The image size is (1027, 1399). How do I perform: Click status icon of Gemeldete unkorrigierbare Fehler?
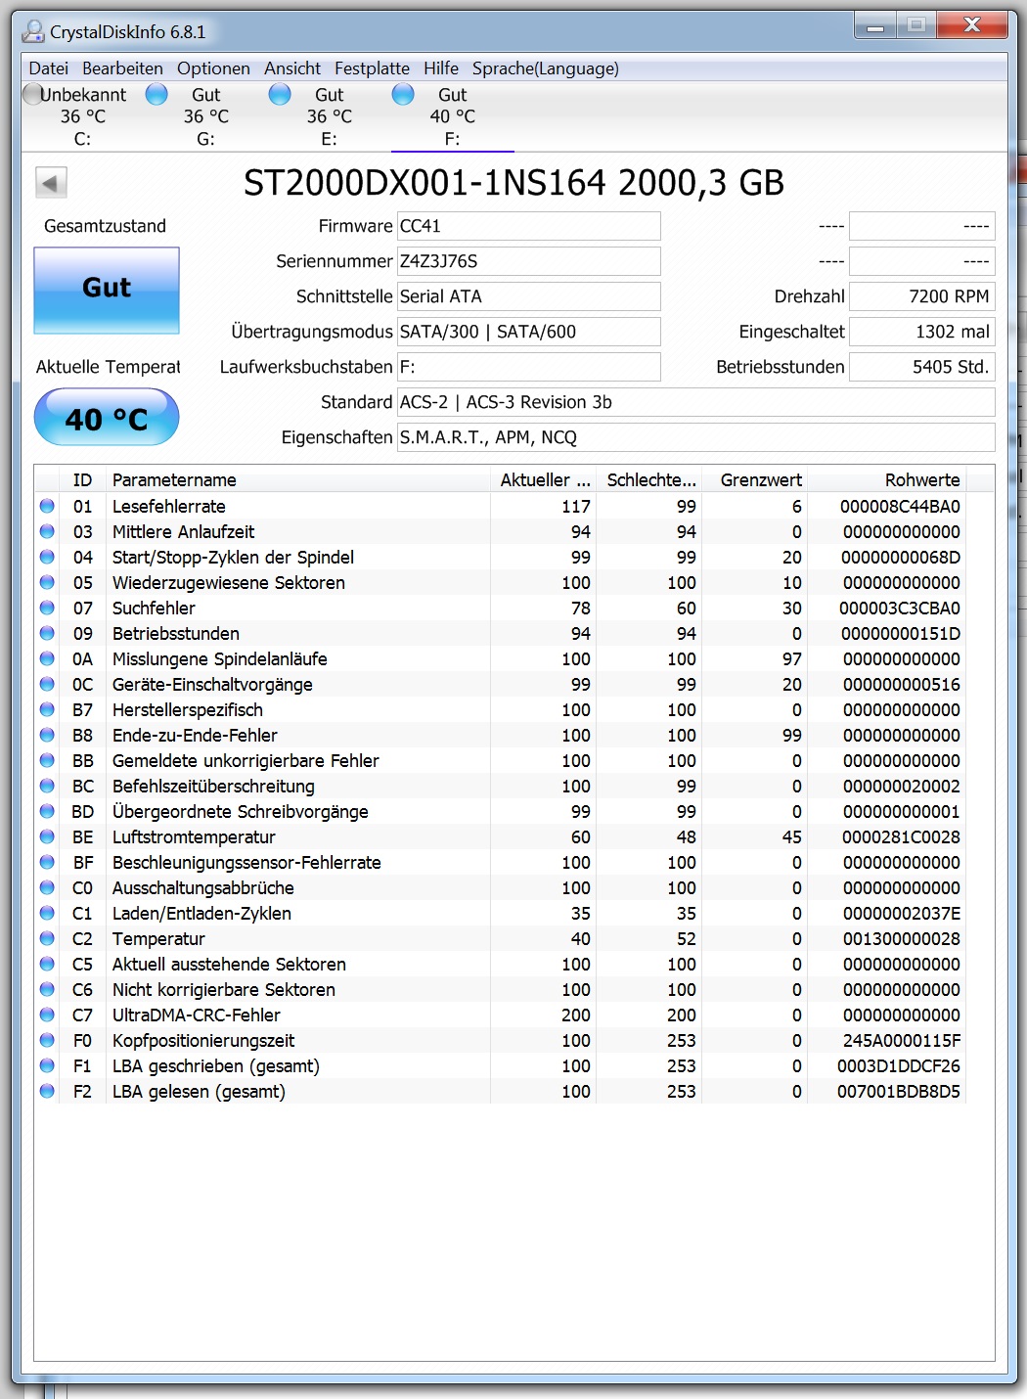tap(47, 760)
